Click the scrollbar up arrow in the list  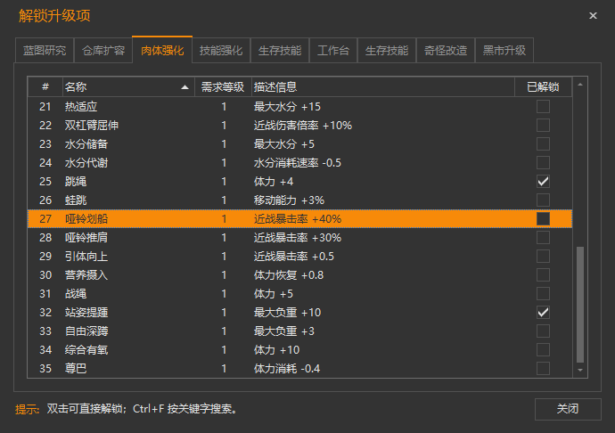(x=581, y=86)
